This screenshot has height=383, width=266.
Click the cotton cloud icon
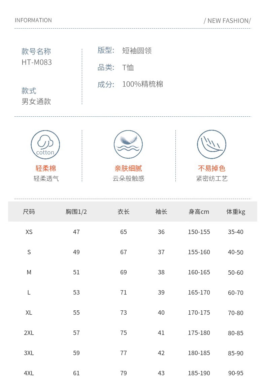(45, 145)
